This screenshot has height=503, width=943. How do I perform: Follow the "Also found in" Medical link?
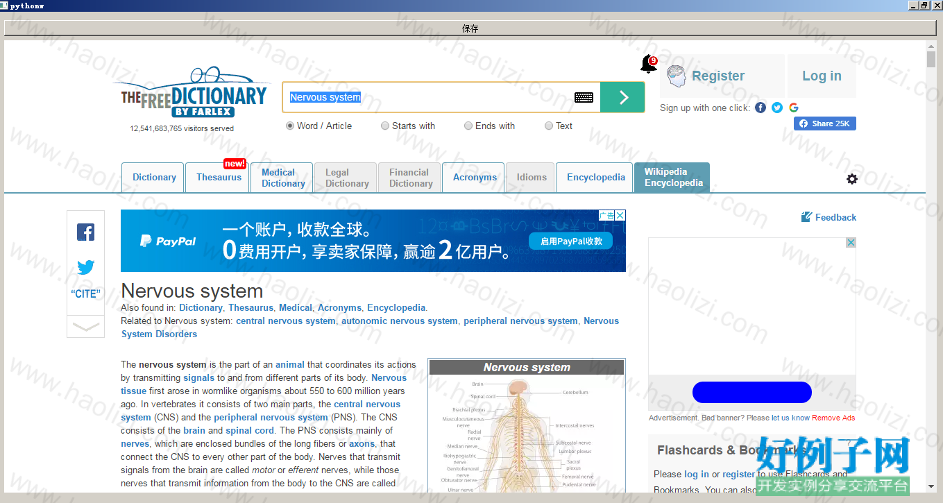coord(296,307)
